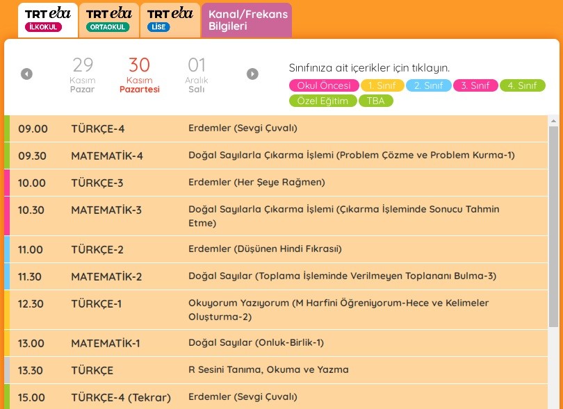Open Kanal/Frekans Bilgileri tab
The height and width of the screenshot is (409, 563).
coord(246,19)
